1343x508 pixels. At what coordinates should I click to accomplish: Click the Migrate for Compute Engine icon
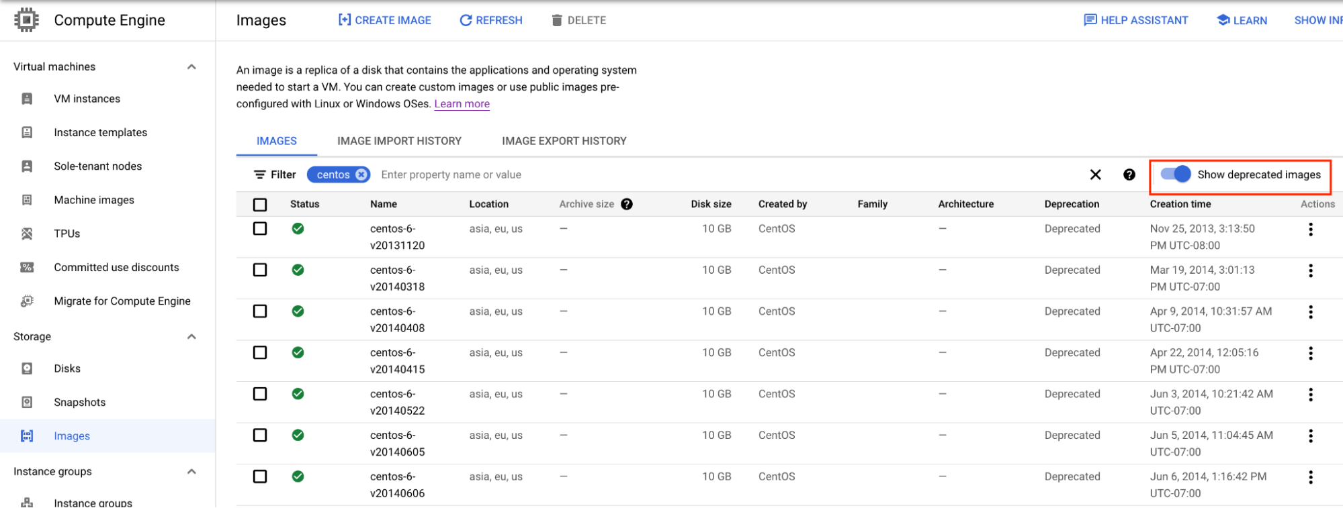coord(27,301)
